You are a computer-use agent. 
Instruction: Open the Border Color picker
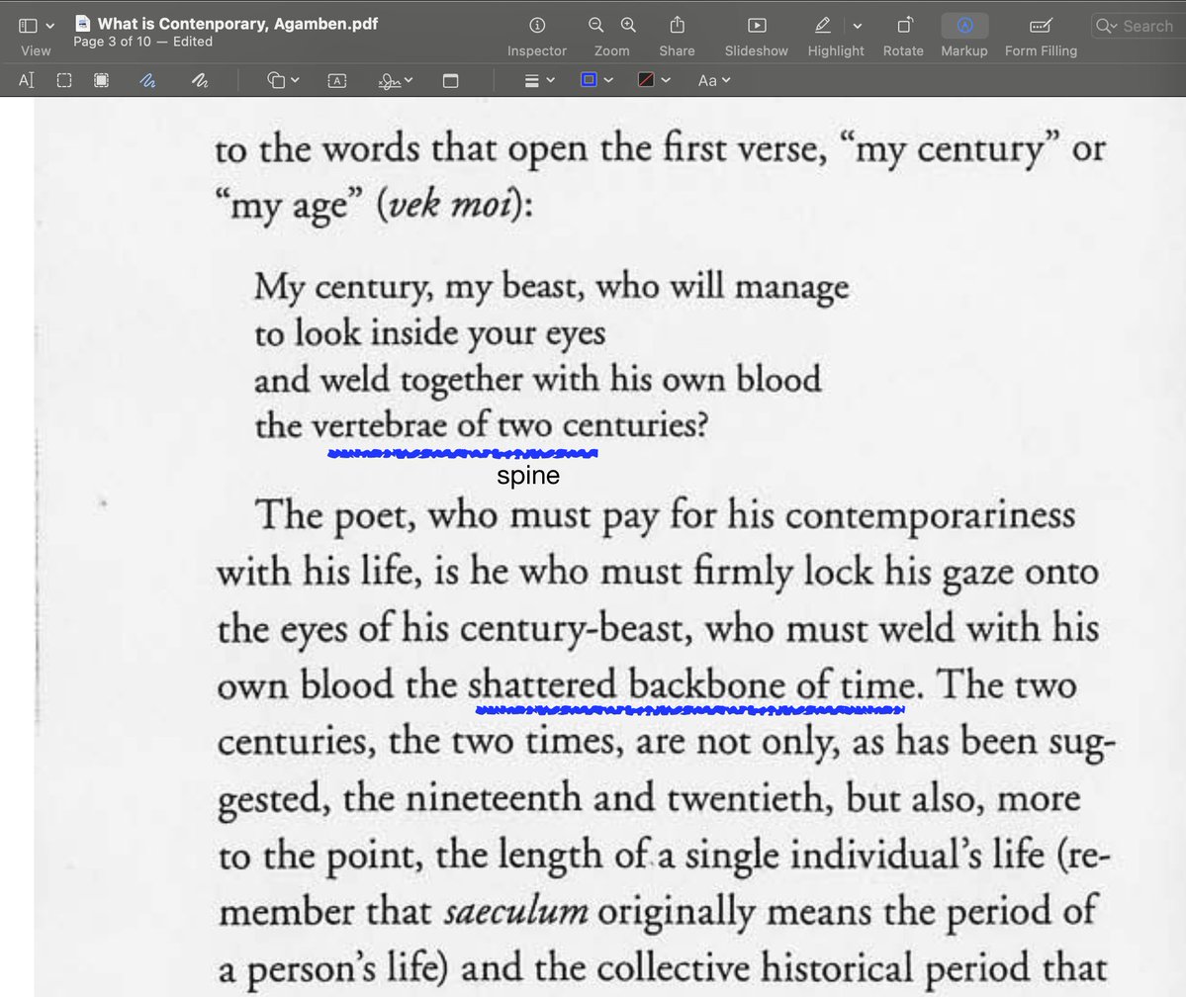click(x=596, y=80)
